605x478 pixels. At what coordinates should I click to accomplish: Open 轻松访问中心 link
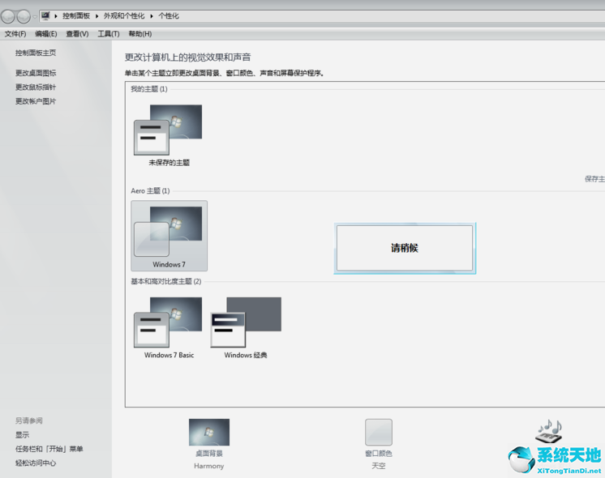point(36,463)
